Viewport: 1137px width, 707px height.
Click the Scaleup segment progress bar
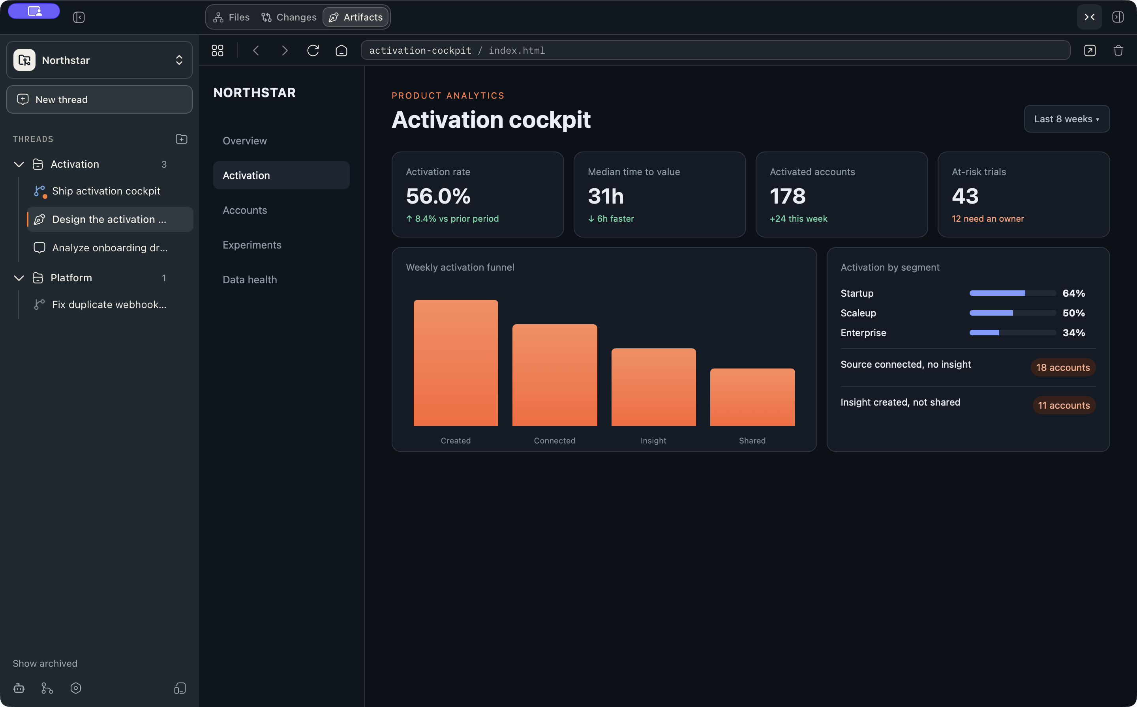[x=1013, y=313]
